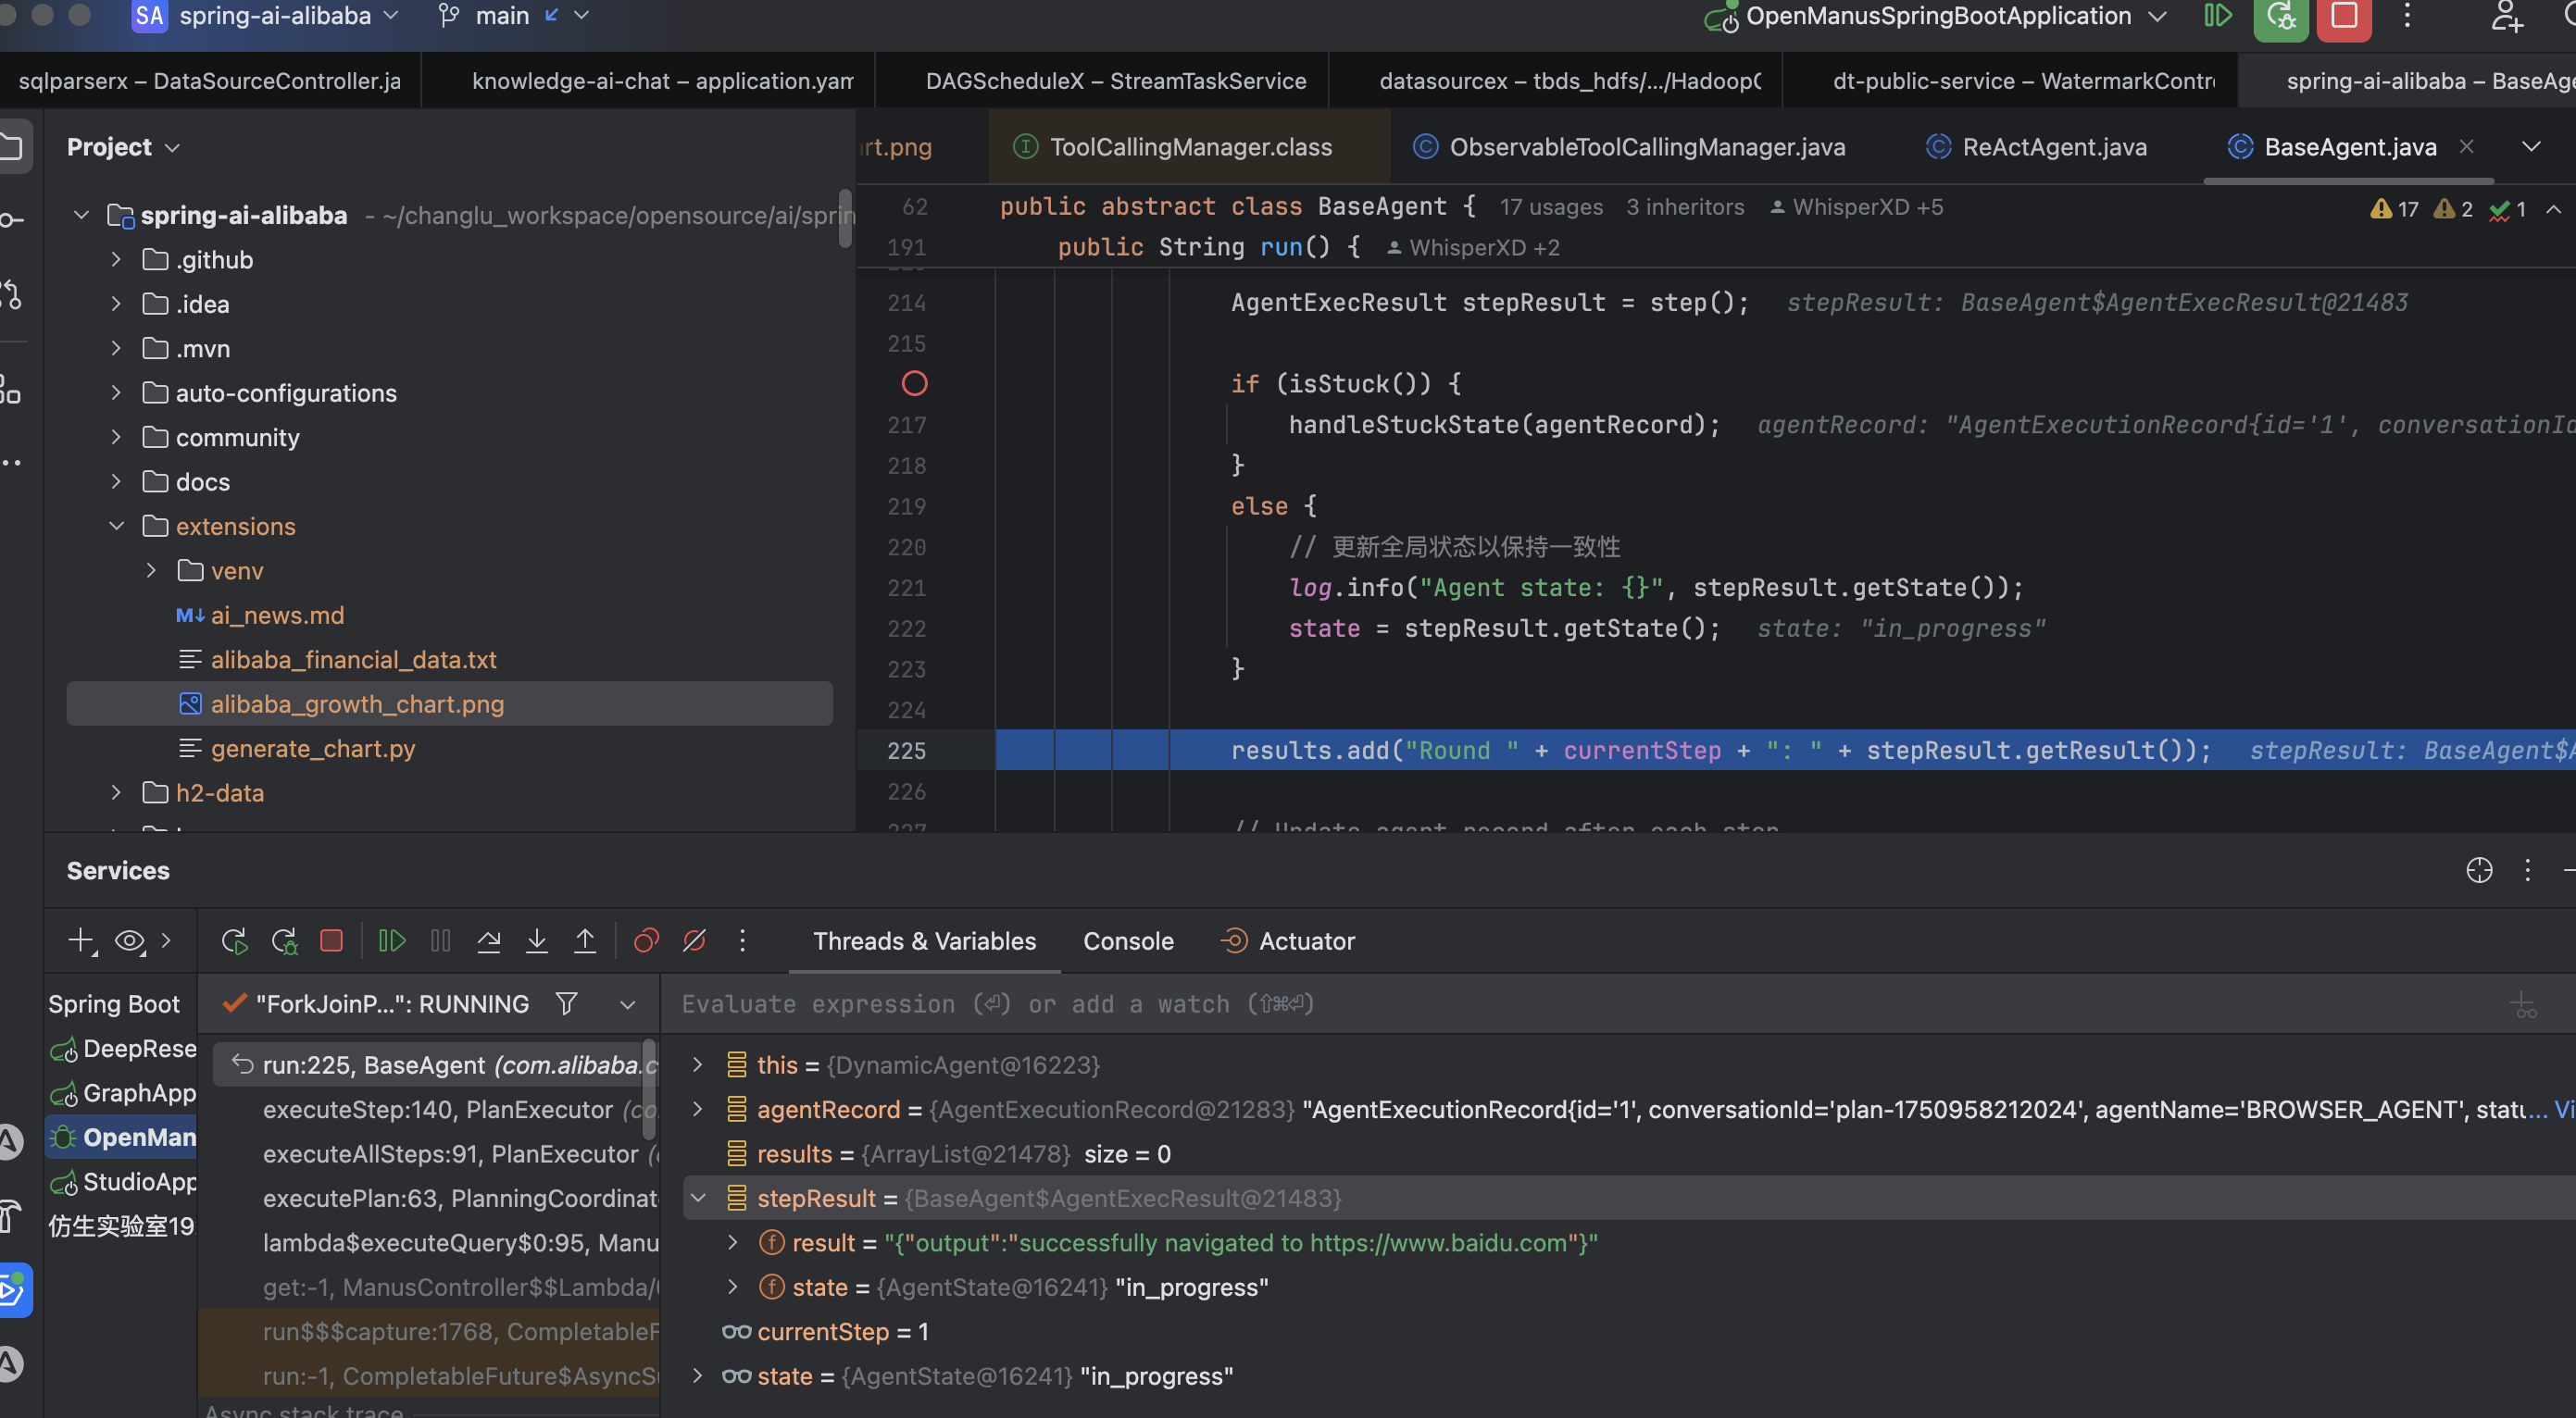Stop the debug session with red square
Image resolution: width=2576 pixels, height=1418 pixels.
tap(331, 940)
